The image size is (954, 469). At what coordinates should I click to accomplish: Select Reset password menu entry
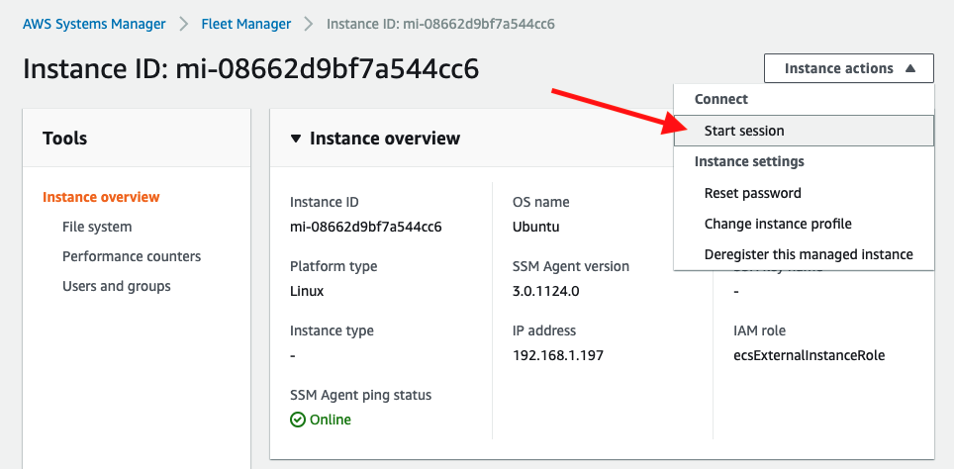click(x=804, y=193)
